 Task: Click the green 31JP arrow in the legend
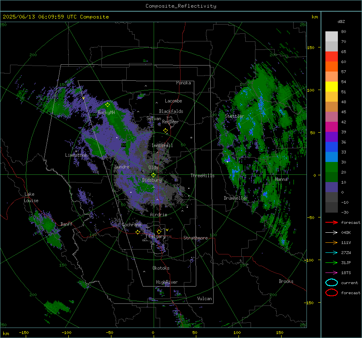coord(331,262)
